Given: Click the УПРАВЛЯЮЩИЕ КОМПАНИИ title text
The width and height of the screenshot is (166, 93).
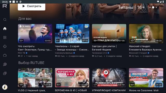Looking at the screenshot, I should tap(109, 90).
